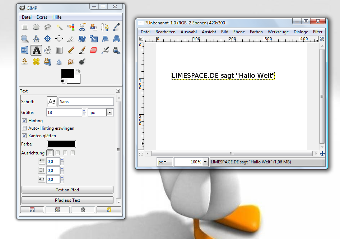The image size is (340, 239).
Task: Activate the Zoom magnifier tool
Action: pos(24,38)
